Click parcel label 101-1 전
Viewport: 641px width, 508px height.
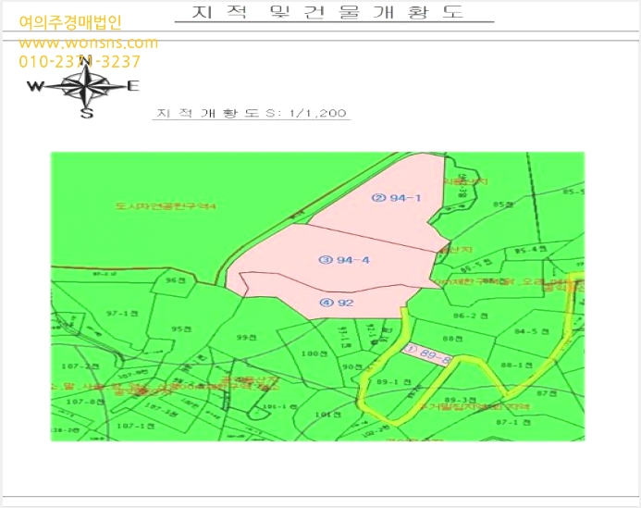[279, 407]
